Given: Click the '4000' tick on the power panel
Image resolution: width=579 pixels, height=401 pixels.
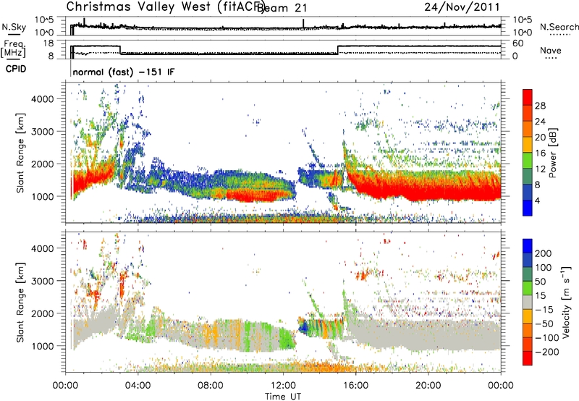Looking at the screenshot, I should click(x=42, y=99).
